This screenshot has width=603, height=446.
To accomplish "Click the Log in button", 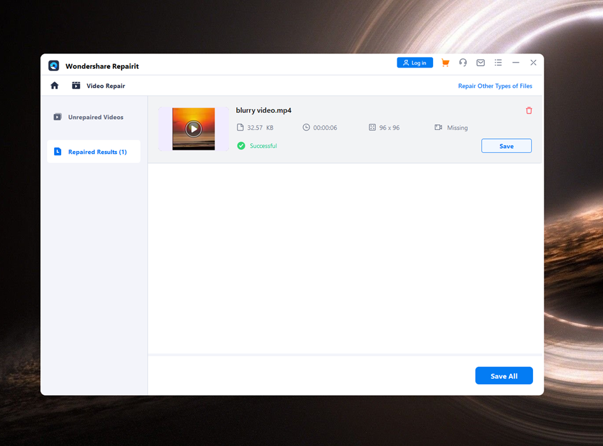I will click(x=415, y=62).
